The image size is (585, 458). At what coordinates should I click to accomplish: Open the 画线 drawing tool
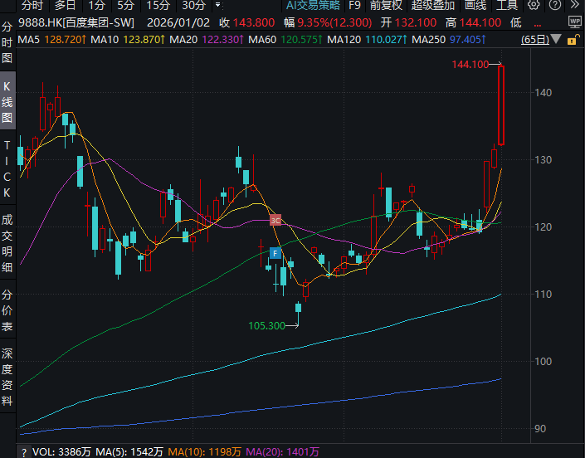475,5
